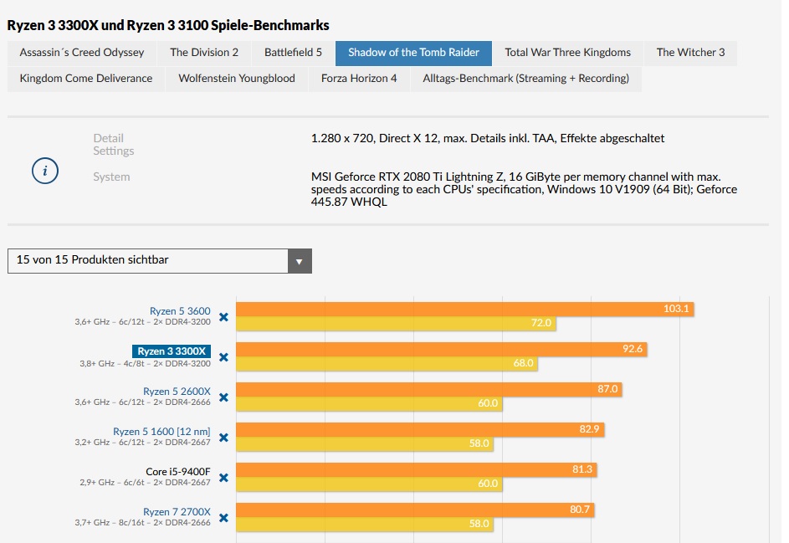
Task: Switch to Battlefield 5 tab
Action: coord(293,53)
